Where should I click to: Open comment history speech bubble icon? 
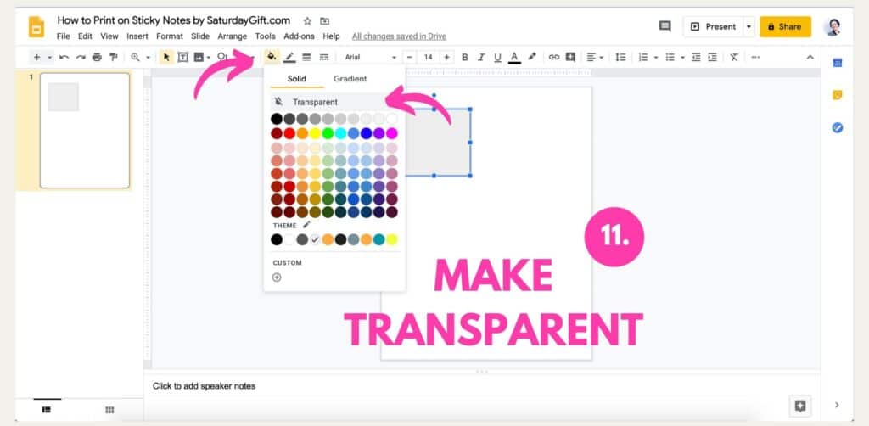point(664,26)
